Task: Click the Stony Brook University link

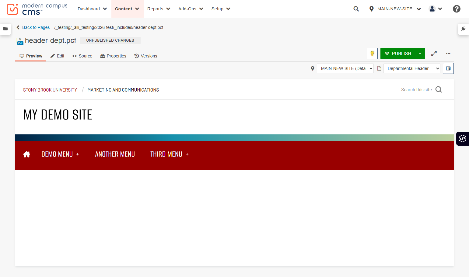Action: point(50,90)
